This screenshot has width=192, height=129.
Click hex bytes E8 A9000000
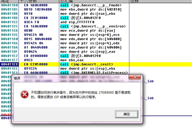pyautogui.click(x=36, y=56)
